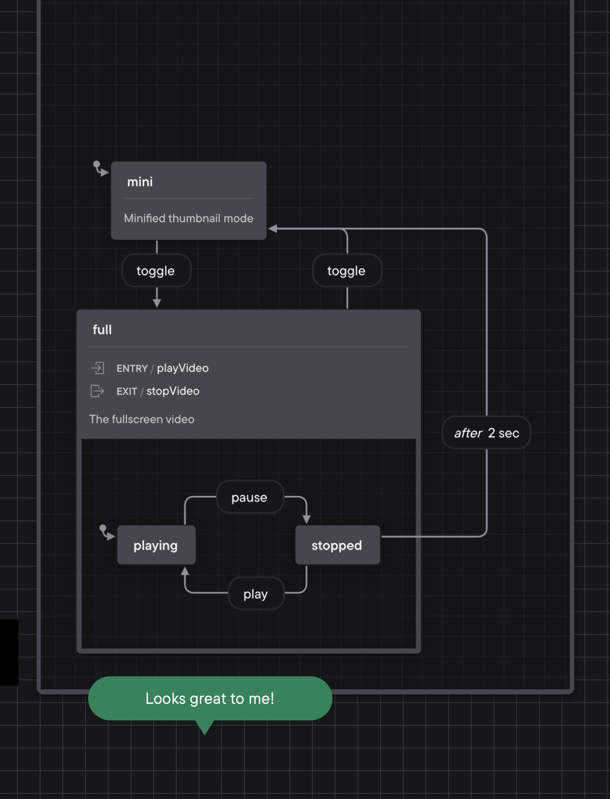Image resolution: width=610 pixels, height=799 pixels.
Task: Click the 'Minified thumbnail mode' description
Action: 188,218
